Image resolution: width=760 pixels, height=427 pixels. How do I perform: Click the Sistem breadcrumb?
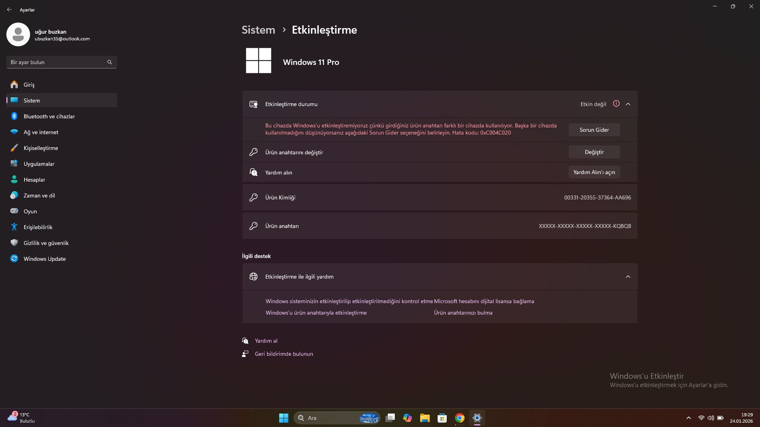258,30
